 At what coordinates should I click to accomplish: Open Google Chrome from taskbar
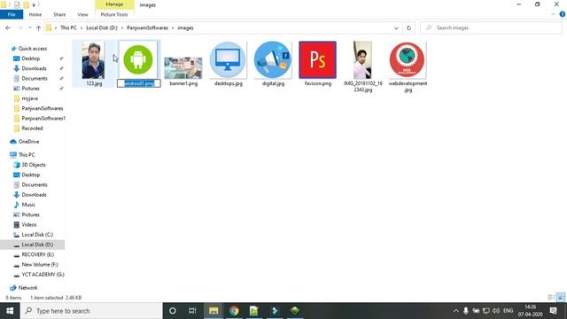coord(234,311)
